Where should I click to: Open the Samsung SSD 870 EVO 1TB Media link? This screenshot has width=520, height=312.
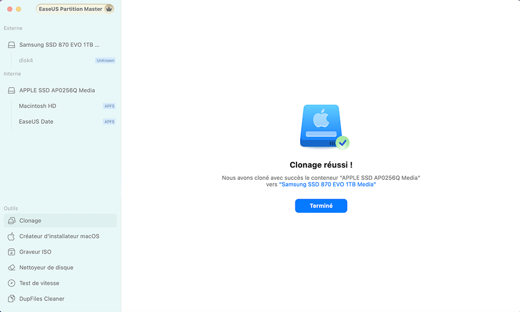tap(327, 185)
